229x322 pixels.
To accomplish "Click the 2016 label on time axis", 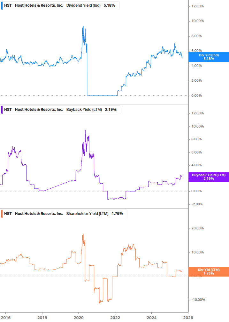I will 6,318.
